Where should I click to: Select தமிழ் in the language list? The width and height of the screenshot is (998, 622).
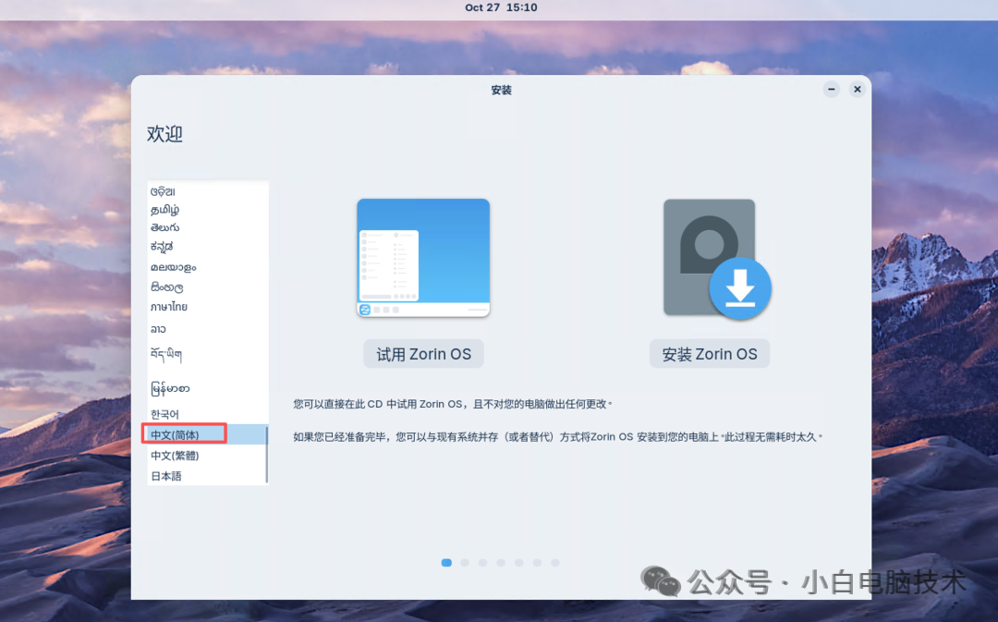point(169,208)
